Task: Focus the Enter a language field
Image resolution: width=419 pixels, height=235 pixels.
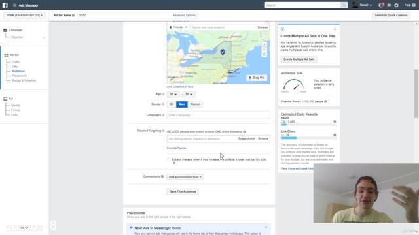Action: pyautogui.click(x=218, y=115)
